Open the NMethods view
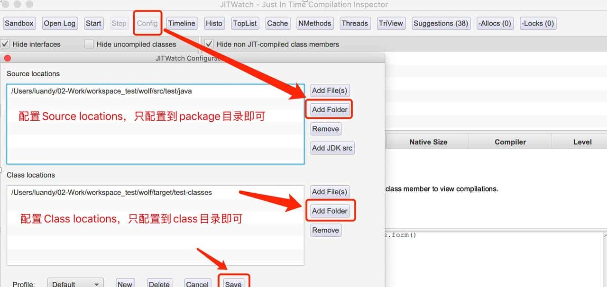This screenshot has height=287, width=607. tap(314, 23)
